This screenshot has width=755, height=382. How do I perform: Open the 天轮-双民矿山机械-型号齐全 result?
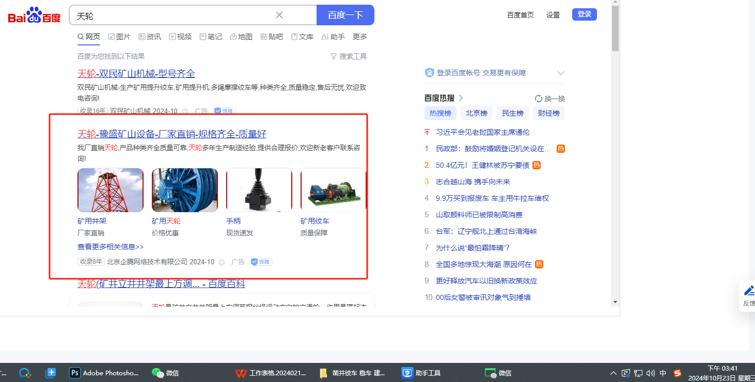136,74
